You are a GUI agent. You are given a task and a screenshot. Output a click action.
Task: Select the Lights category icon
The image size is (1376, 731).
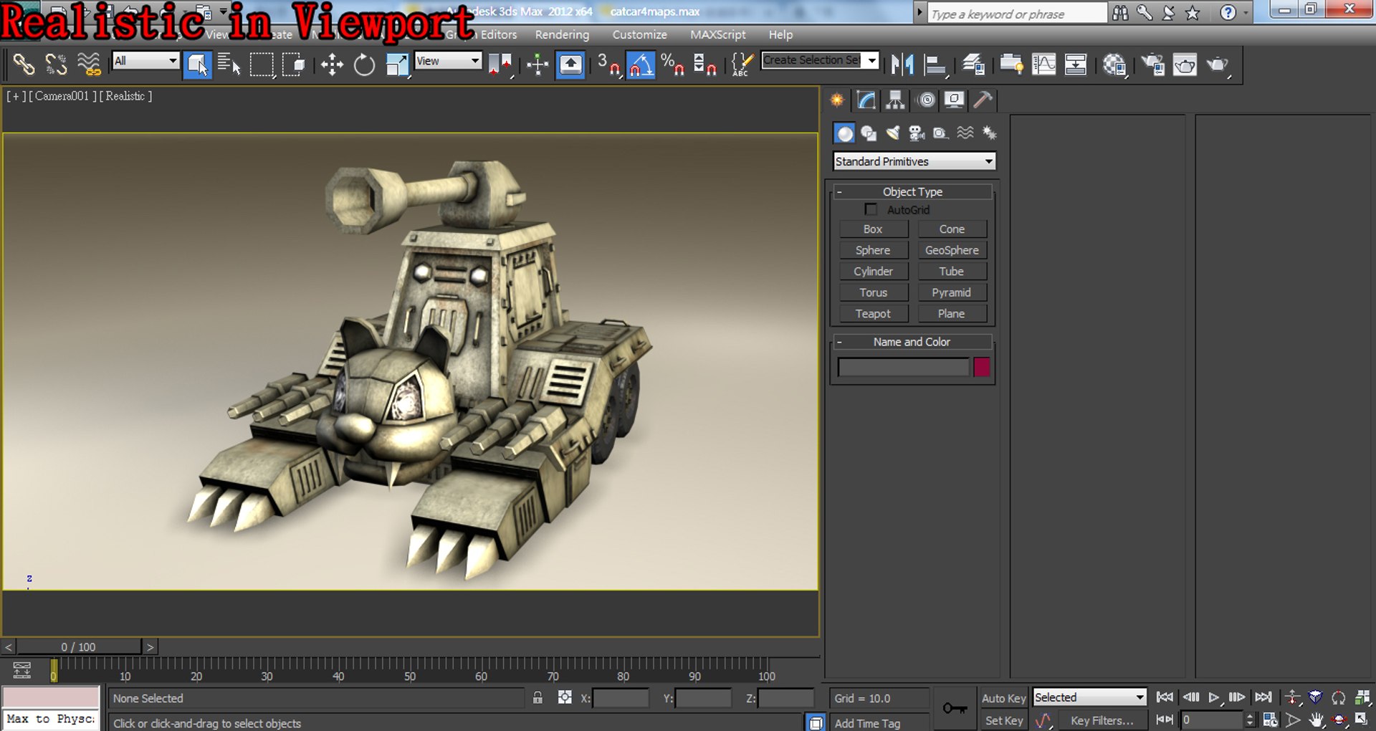coord(892,133)
